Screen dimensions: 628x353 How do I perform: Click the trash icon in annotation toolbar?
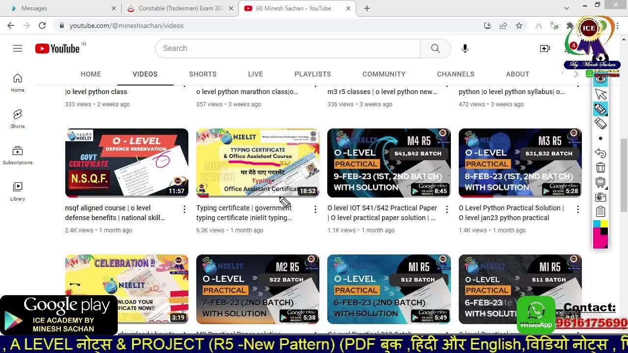tap(601, 168)
